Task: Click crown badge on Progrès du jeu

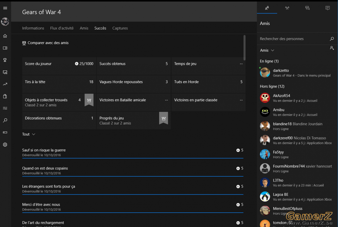Action: pyautogui.click(x=164, y=118)
